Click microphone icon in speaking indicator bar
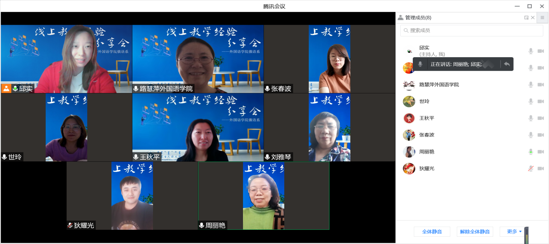 click(x=420, y=64)
